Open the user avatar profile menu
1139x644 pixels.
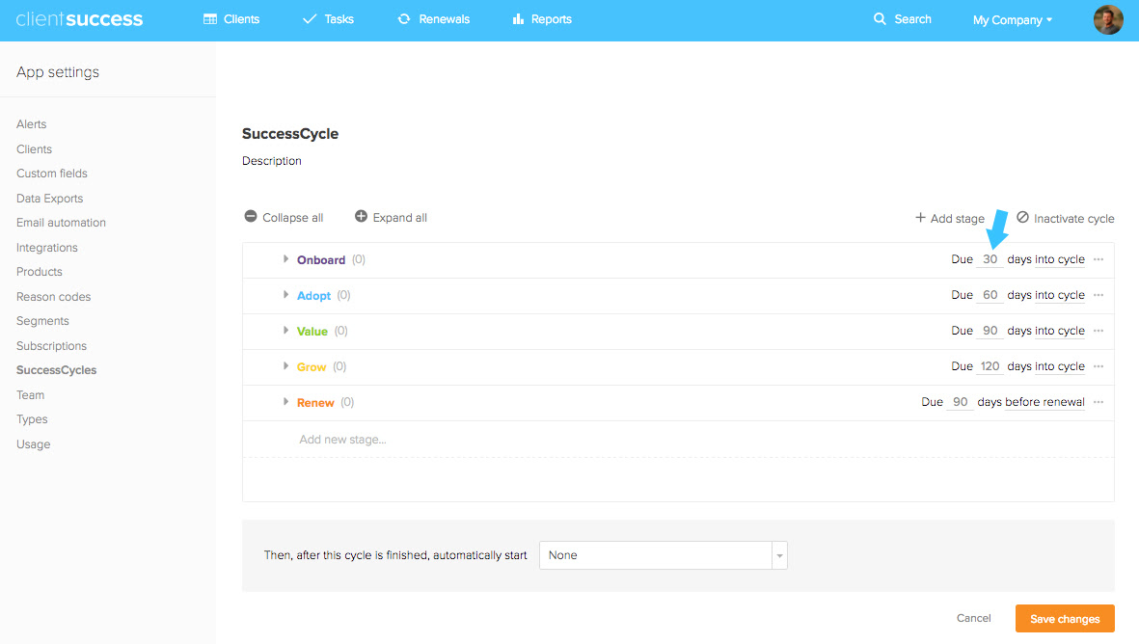pos(1108,19)
